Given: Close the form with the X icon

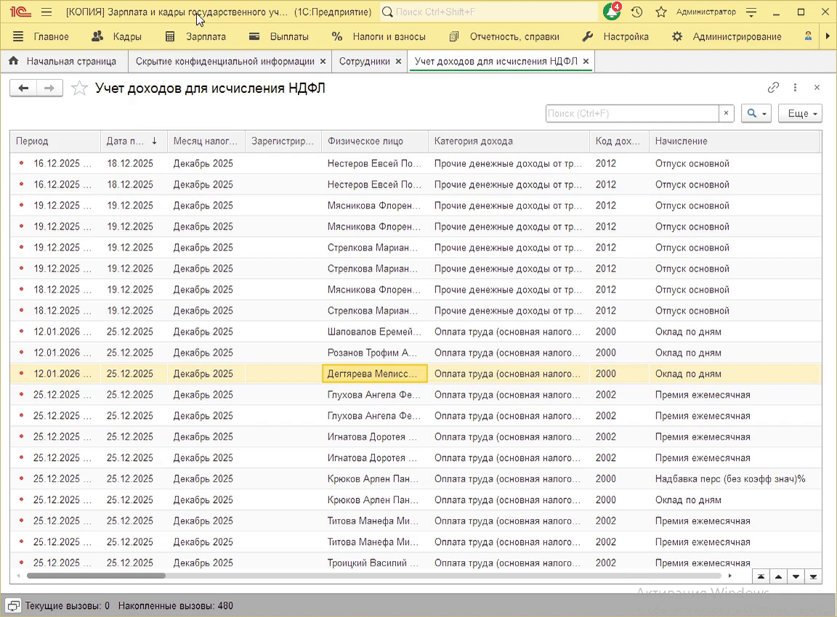Looking at the screenshot, I should [x=817, y=87].
